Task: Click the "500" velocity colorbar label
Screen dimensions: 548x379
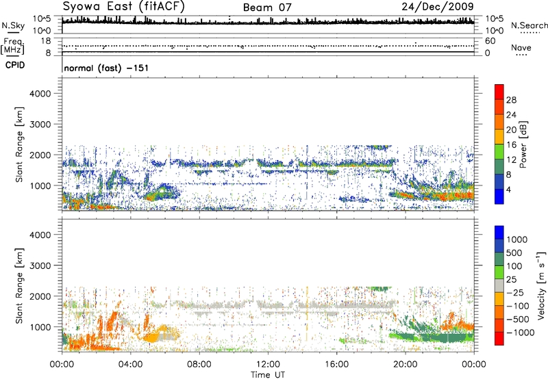Action: tap(515, 252)
